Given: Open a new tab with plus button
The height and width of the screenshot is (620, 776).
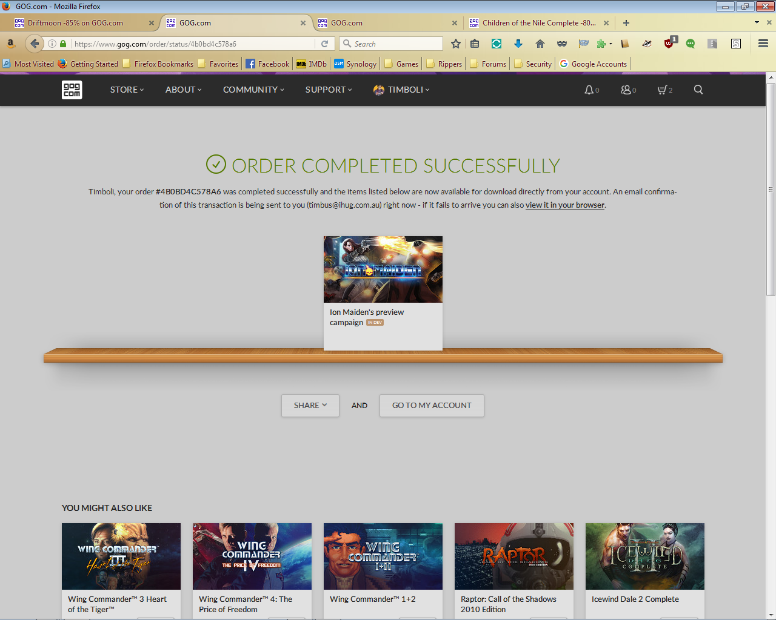Looking at the screenshot, I should click(x=626, y=23).
